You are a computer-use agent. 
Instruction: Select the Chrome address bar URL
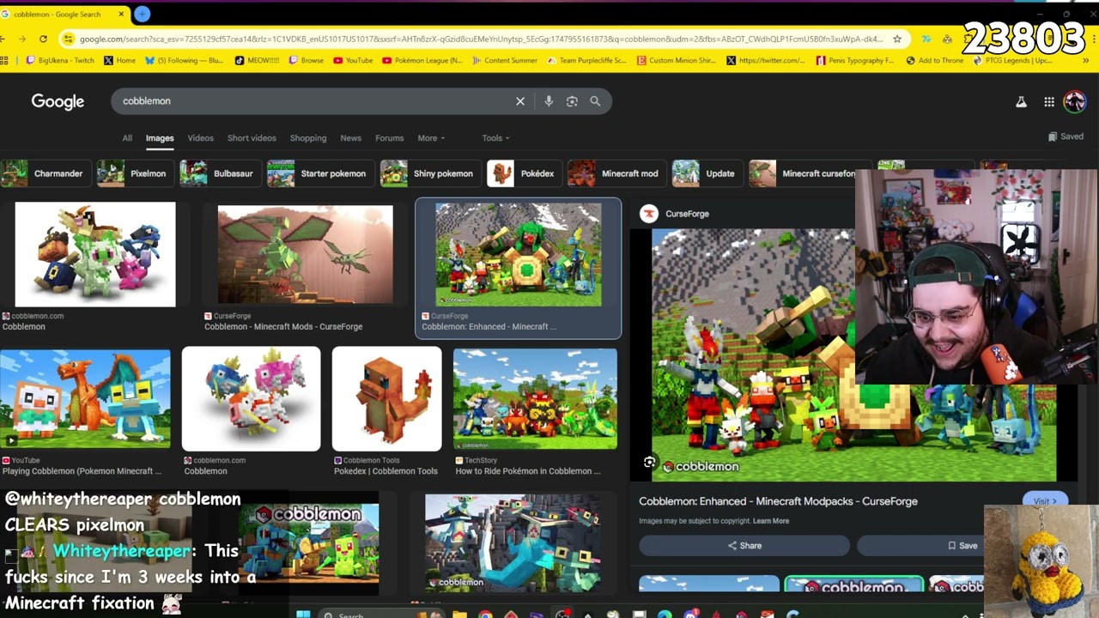pyautogui.click(x=481, y=39)
